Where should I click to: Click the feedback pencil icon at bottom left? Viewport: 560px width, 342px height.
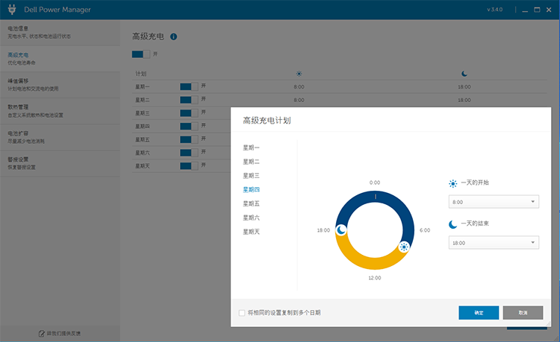(42, 334)
